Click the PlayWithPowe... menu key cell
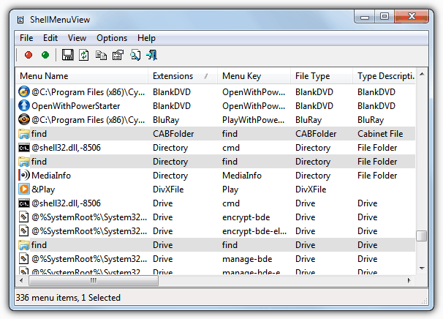The image size is (443, 319). (x=254, y=120)
